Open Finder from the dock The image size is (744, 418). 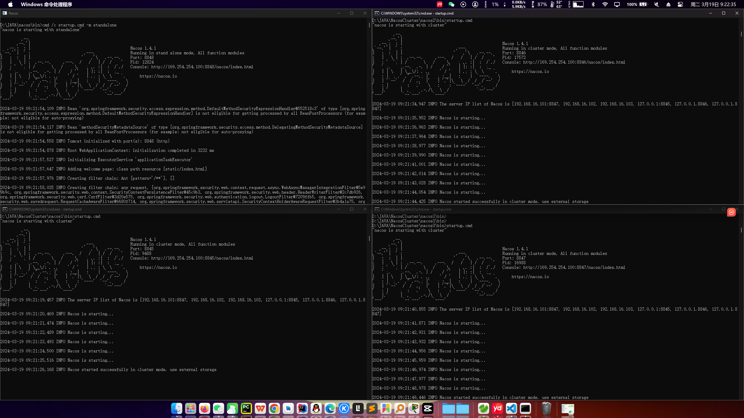177,408
